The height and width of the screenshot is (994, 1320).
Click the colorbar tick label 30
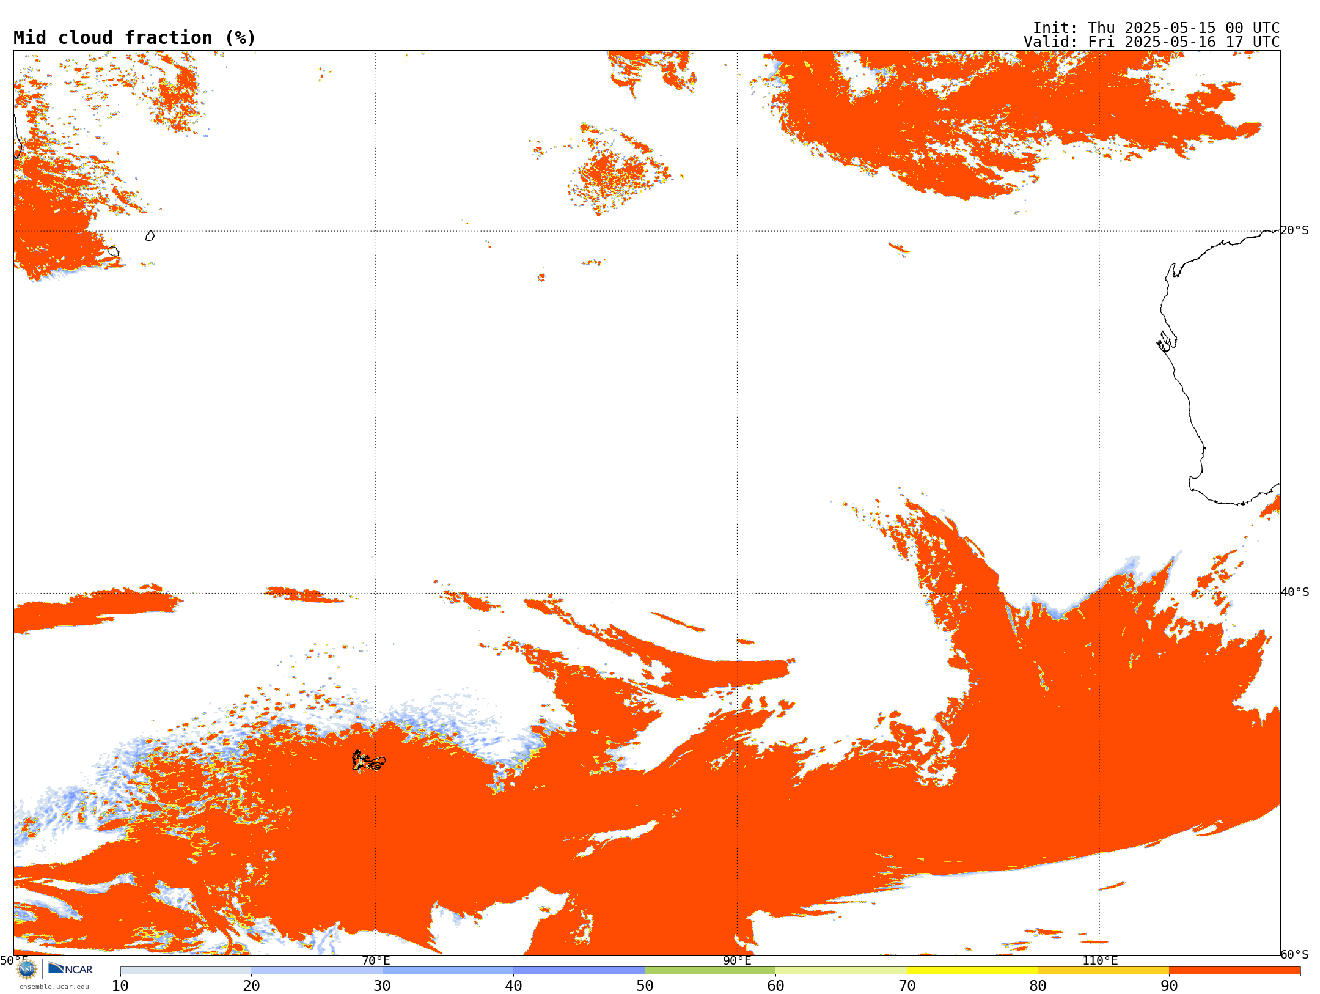click(x=383, y=986)
